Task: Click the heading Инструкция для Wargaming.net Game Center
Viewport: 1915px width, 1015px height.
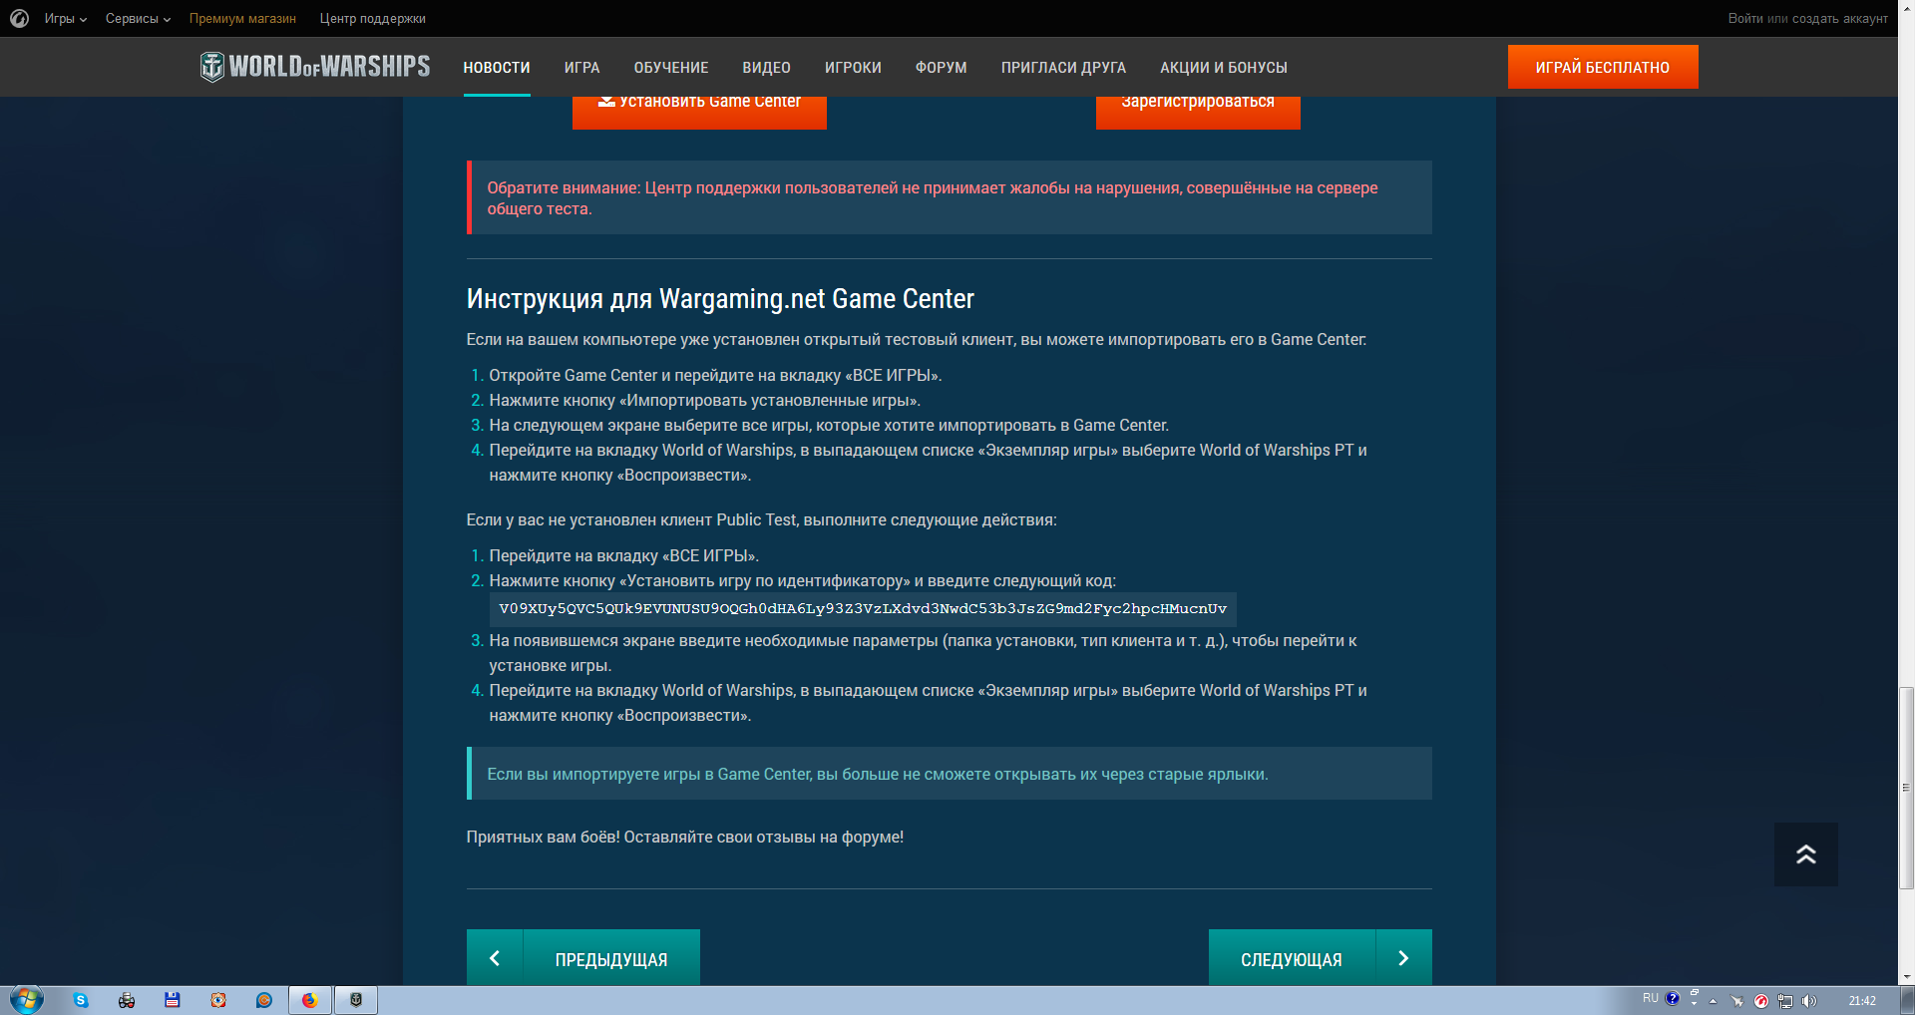Action: tap(720, 298)
